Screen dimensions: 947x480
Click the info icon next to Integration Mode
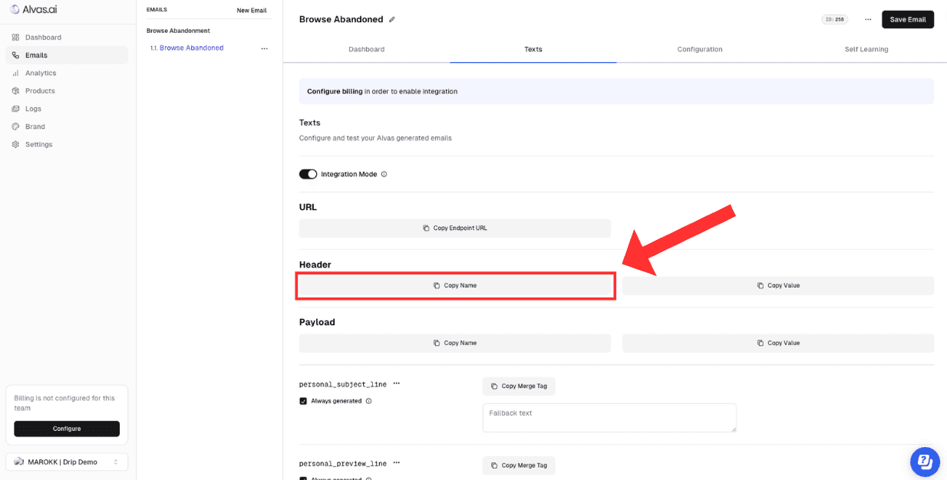tap(384, 174)
